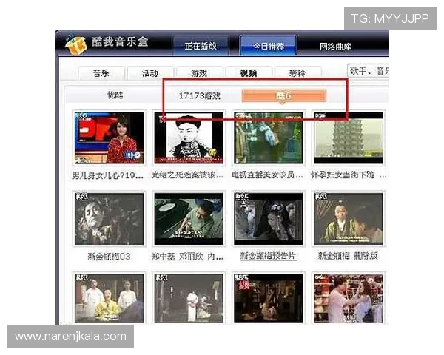Open the 网络曲库 tab
Viewport: 444px width, 355px height.
point(335,46)
